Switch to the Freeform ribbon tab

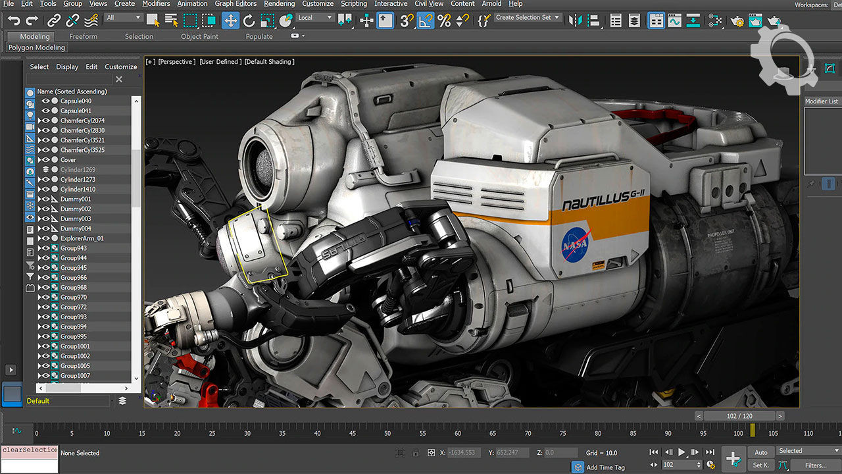click(84, 37)
